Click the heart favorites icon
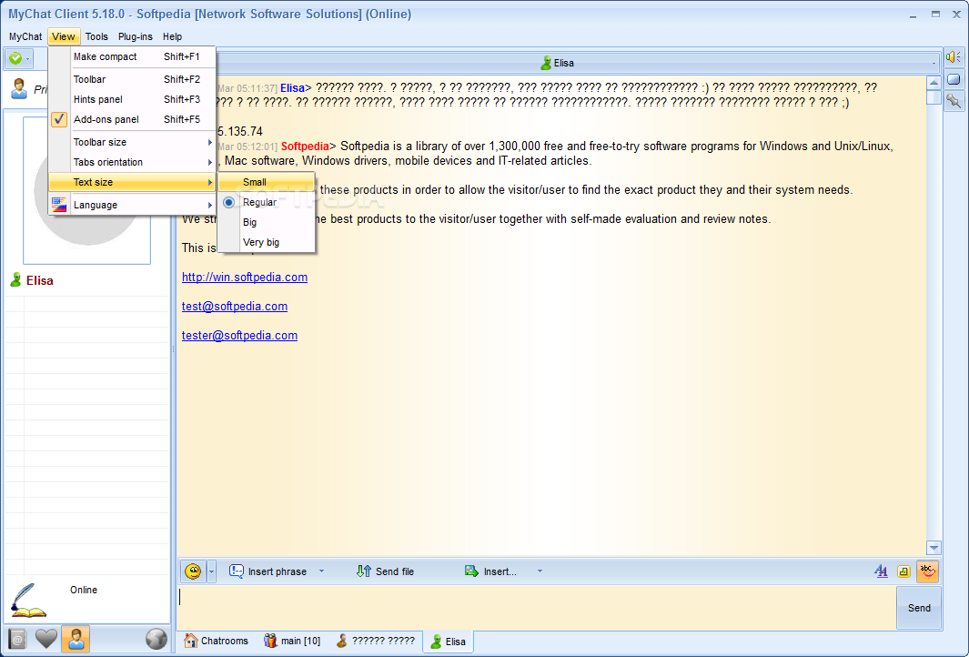 coord(45,639)
